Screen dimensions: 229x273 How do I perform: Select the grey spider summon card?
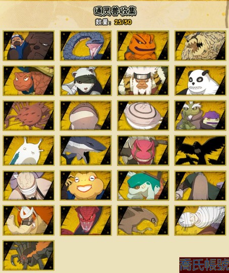(29, 255)
